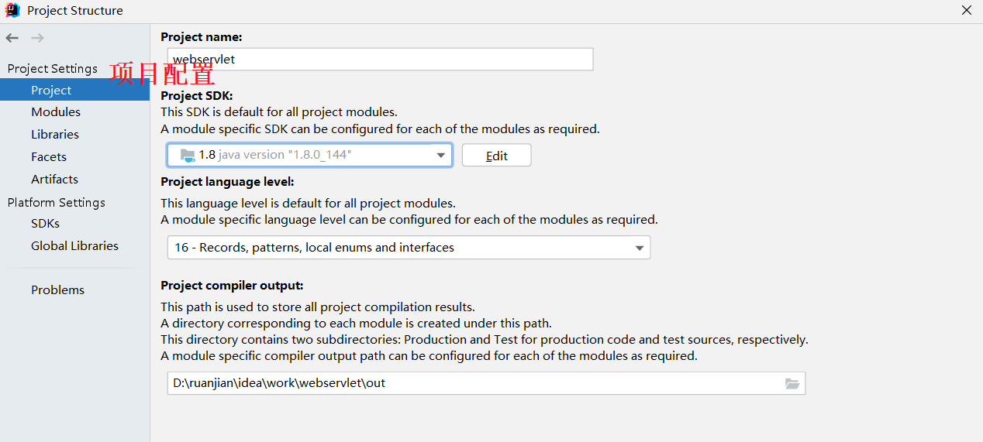Image resolution: width=983 pixels, height=442 pixels.
Task: Open the Facets settings page
Action: coord(49,157)
